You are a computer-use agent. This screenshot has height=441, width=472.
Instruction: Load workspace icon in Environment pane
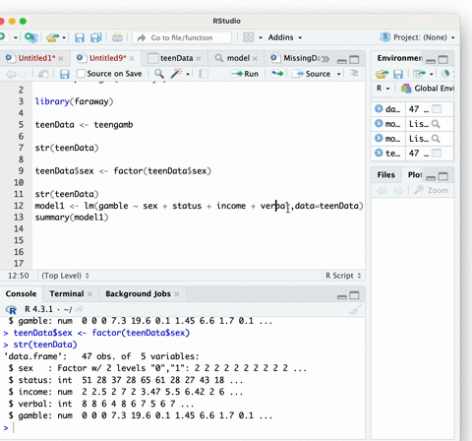pyautogui.click(x=382, y=74)
